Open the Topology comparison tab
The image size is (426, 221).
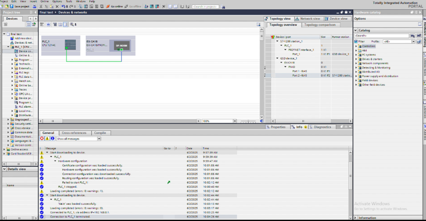pyautogui.click(x=320, y=25)
